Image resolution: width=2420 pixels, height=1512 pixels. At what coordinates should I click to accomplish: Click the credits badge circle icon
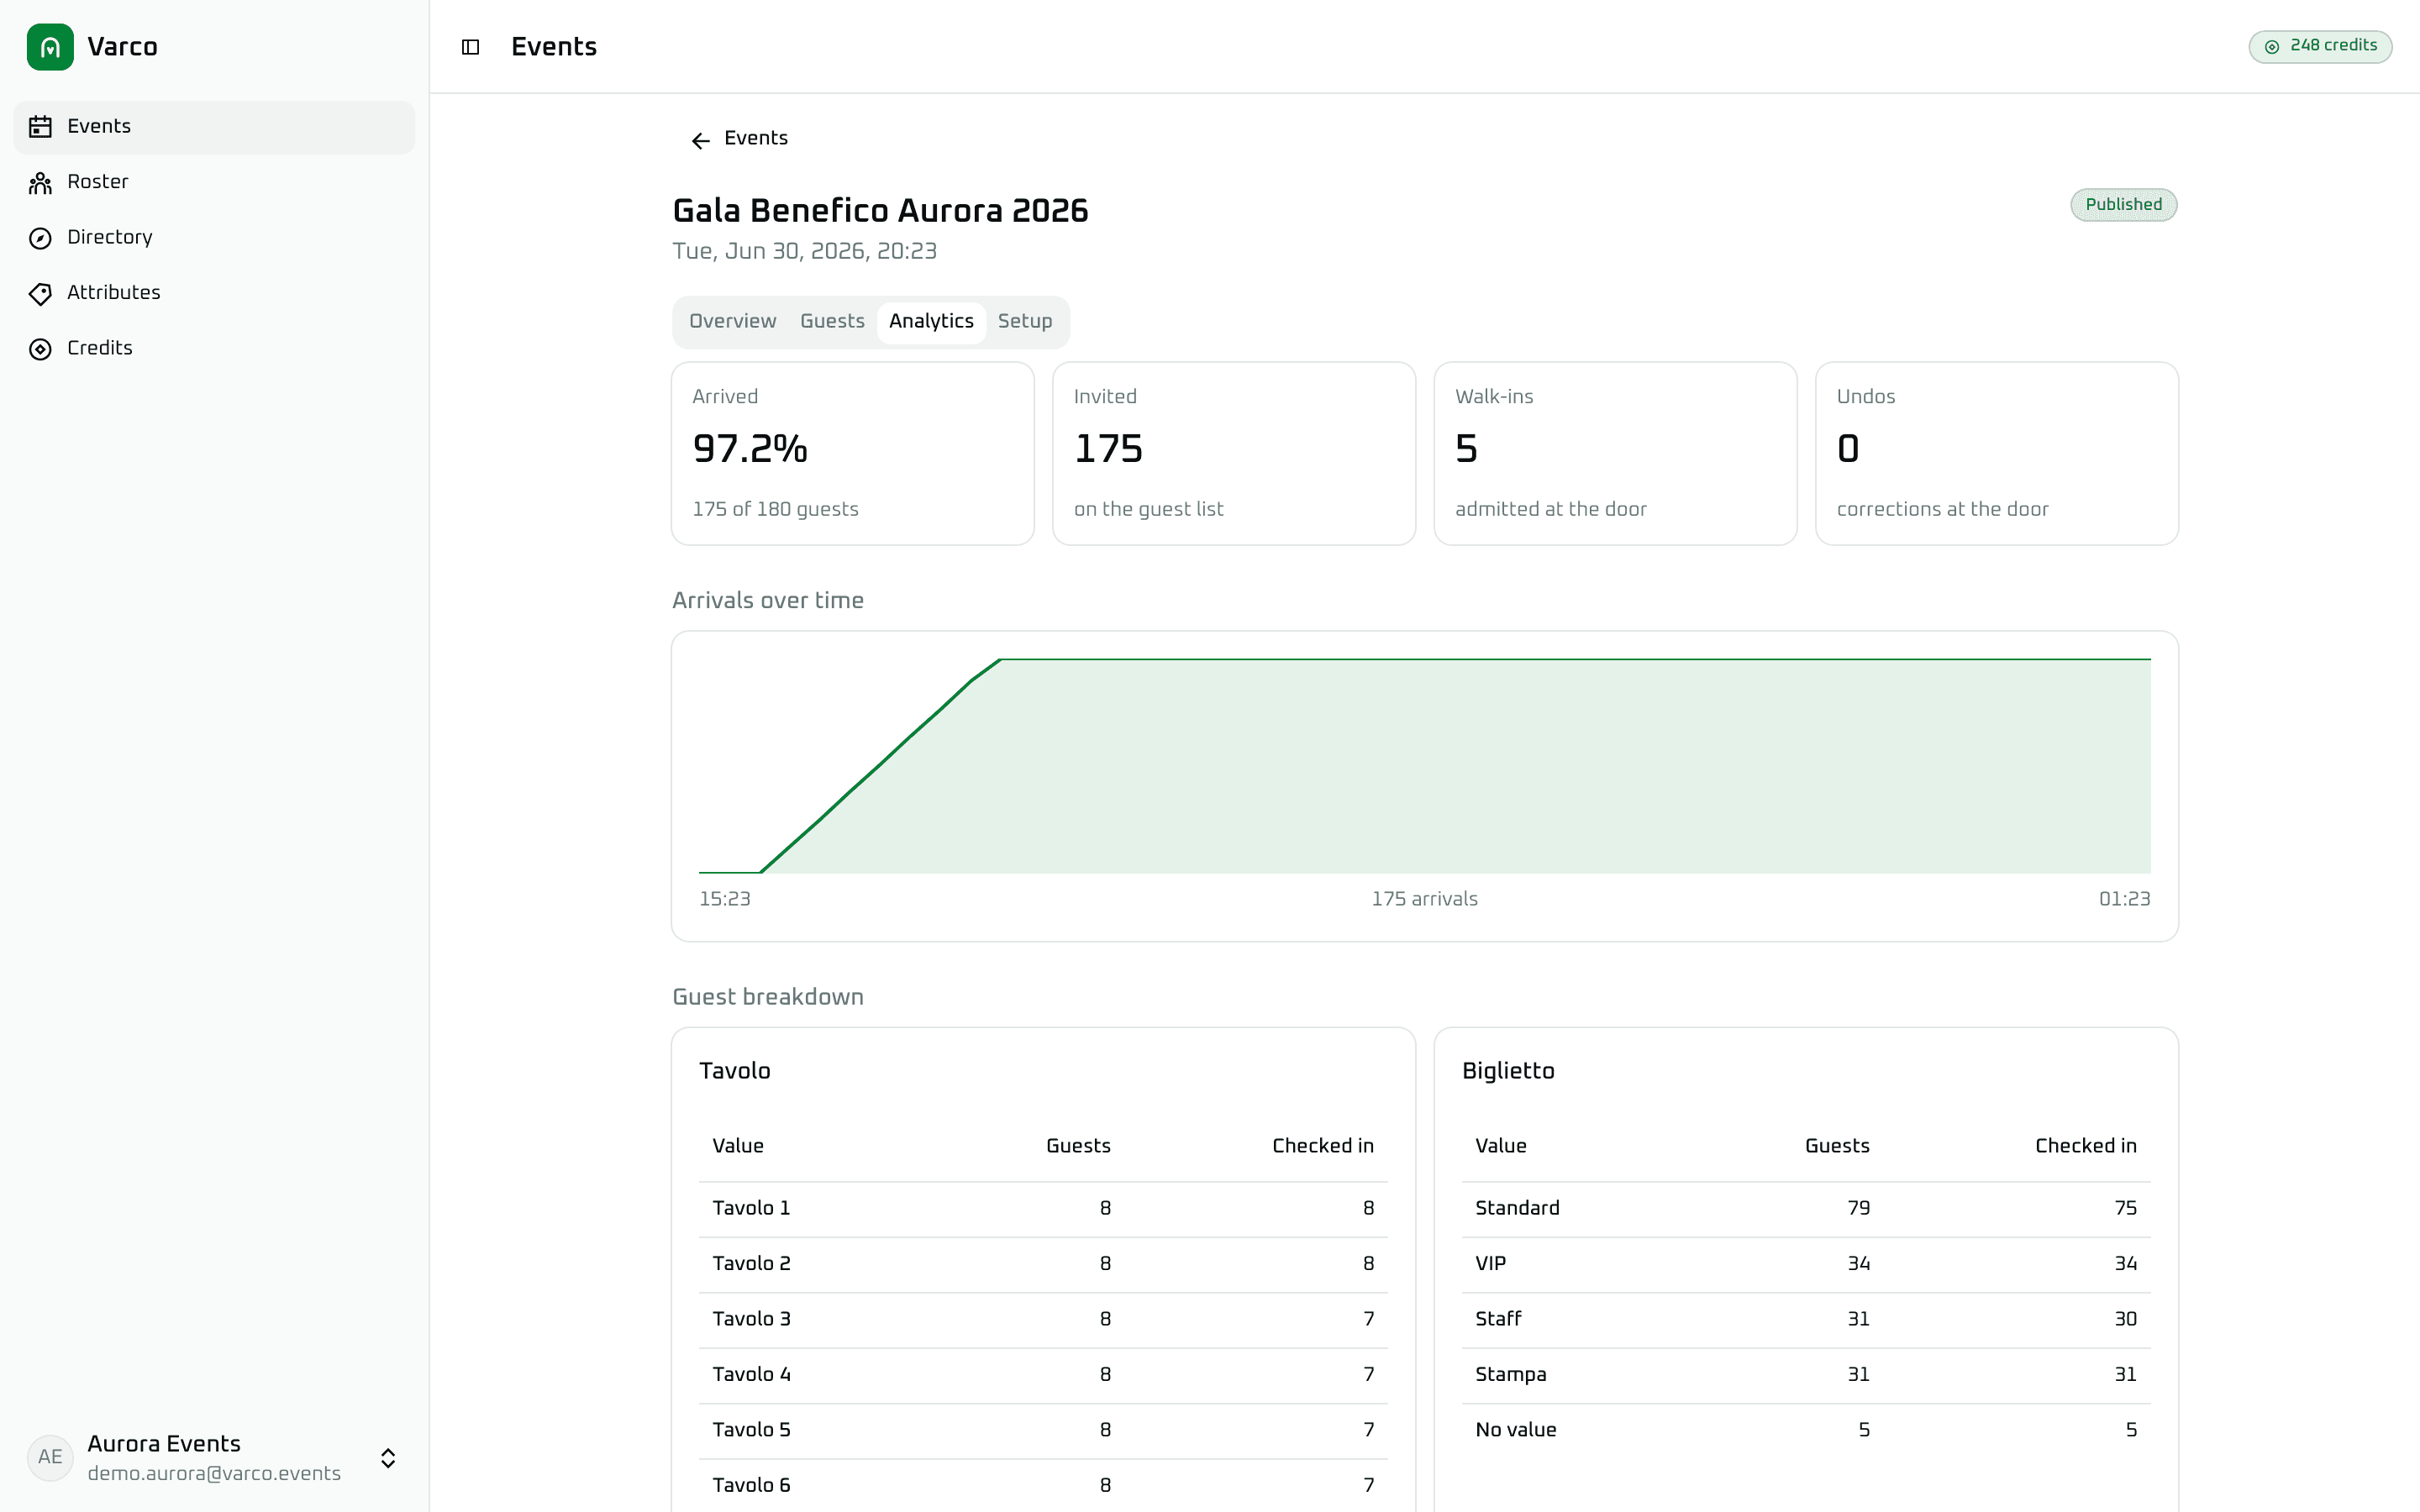2272,47
